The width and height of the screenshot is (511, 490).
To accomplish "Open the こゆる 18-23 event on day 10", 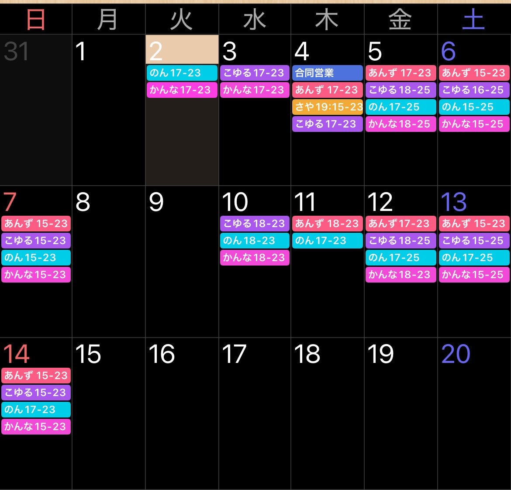I will [x=255, y=224].
